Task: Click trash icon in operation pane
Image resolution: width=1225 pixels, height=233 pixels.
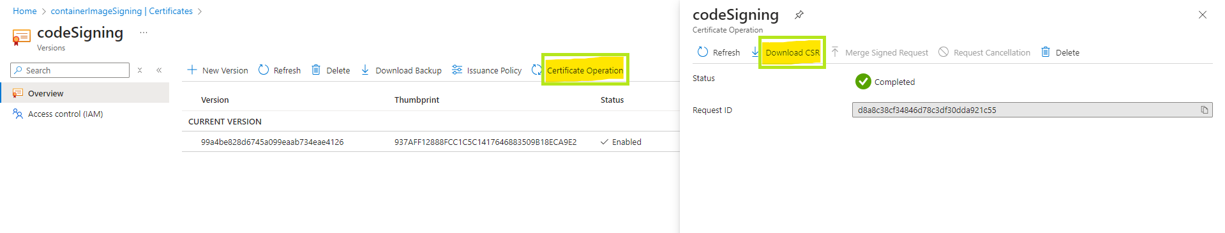Action: tap(1046, 52)
